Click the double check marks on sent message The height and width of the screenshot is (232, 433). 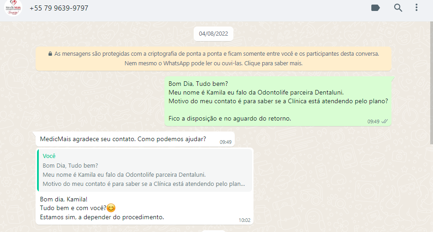click(x=385, y=121)
